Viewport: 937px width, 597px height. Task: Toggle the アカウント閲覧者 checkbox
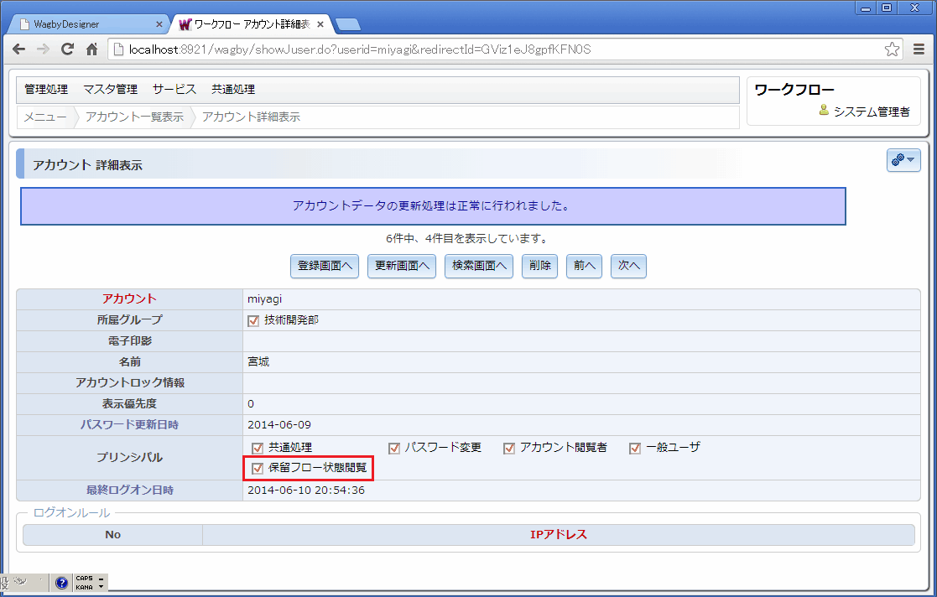point(509,449)
